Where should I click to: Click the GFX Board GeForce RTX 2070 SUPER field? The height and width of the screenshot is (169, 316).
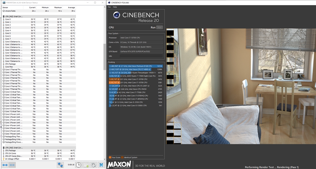pos(141,51)
